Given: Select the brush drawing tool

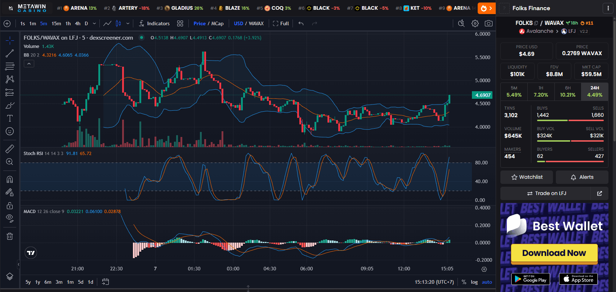Looking at the screenshot, I should point(10,105).
